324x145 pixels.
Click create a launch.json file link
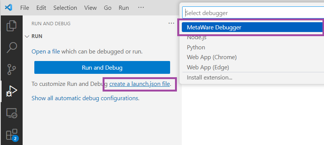pos(140,84)
